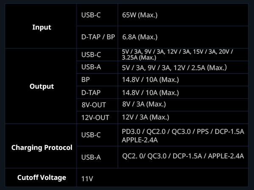Select the 8V / 3A (Max.) value
The image size is (254, 190).
coord(144,104)
